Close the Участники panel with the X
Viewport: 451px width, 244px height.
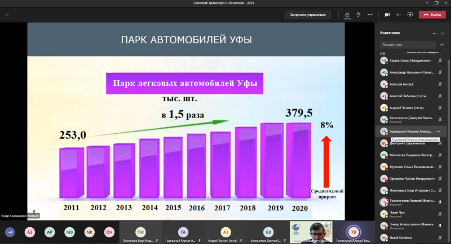[x=442, y=33]
